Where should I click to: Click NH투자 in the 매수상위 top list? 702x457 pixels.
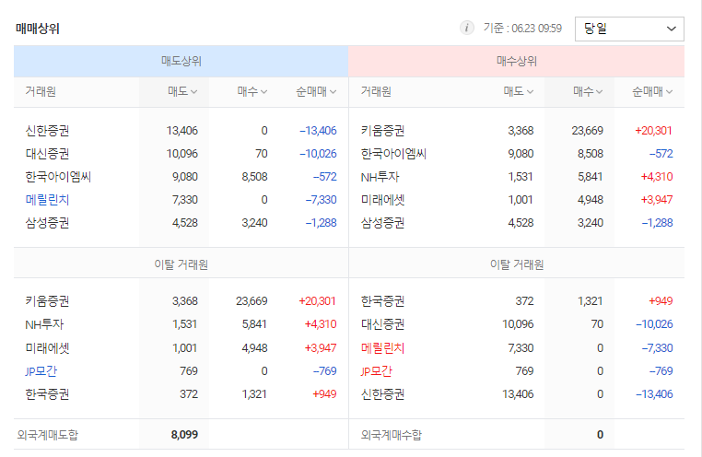tap(380, 177)
